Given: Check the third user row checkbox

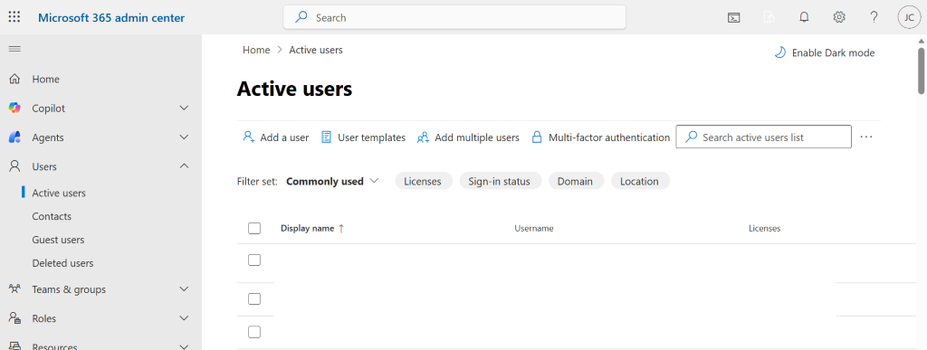Looking at the screenshot, I should pos(254,332).
